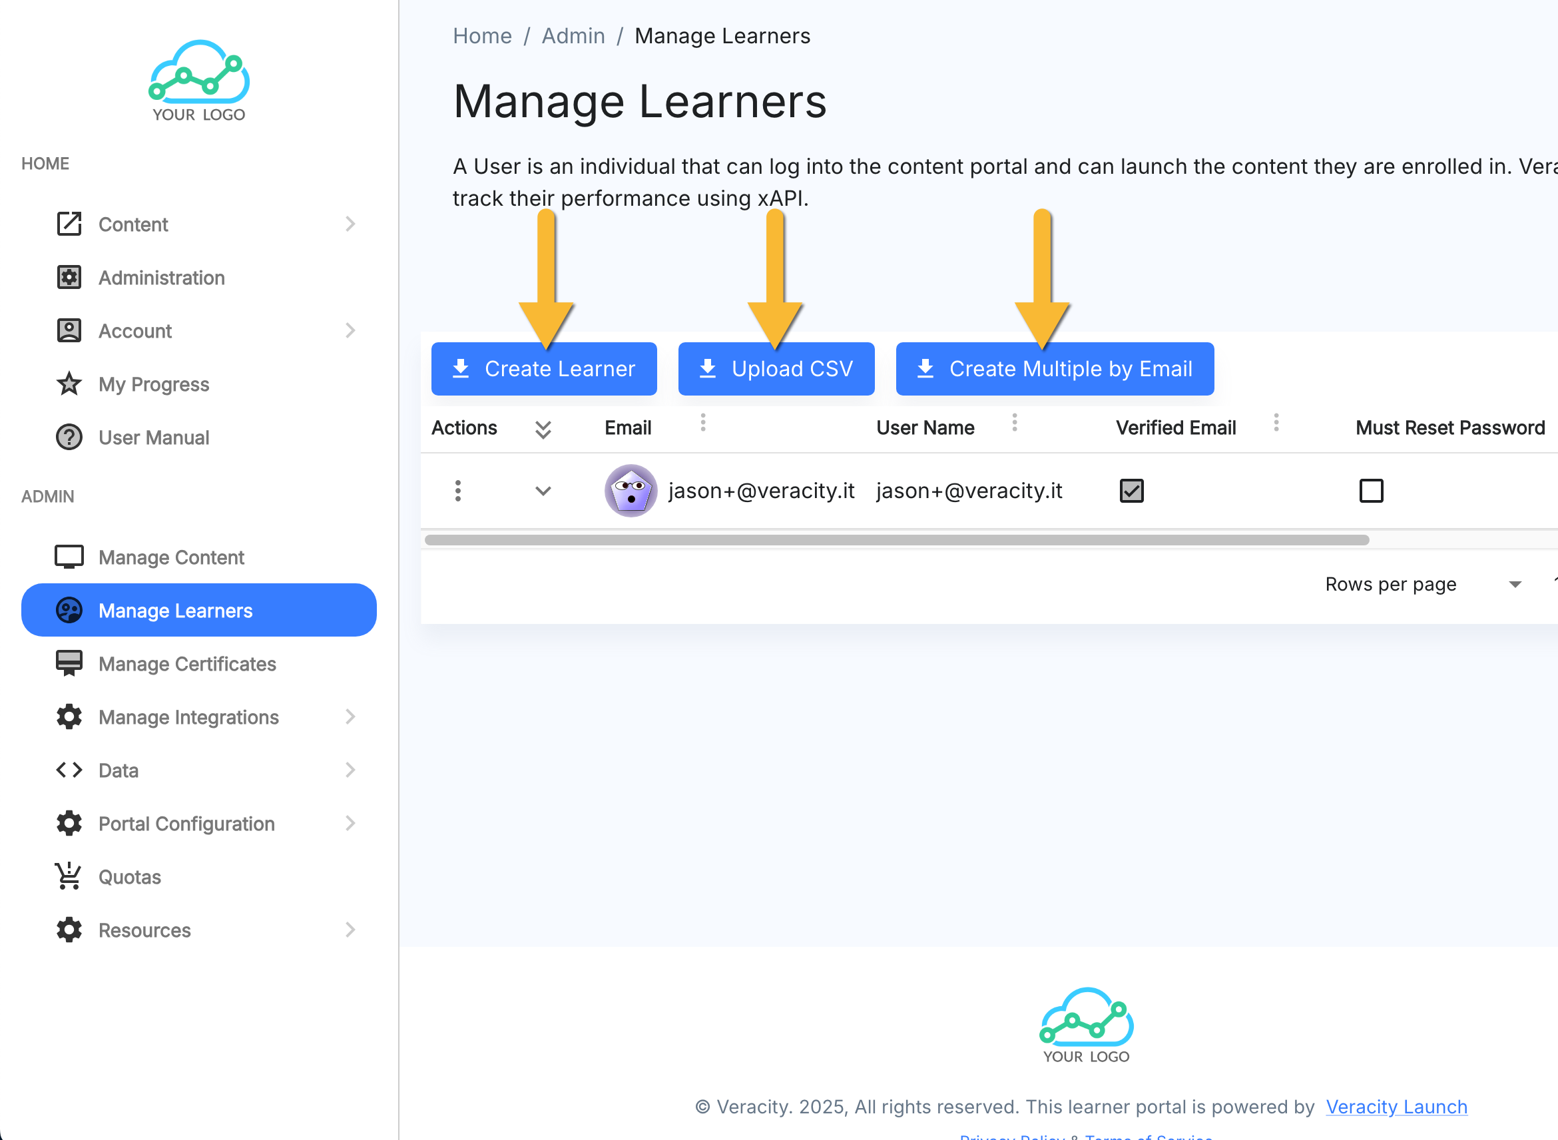The width and height of the screenshot is (1558, 1140).
Task: Open Manage Content in admin menu
Action: [x=171, y=557]
